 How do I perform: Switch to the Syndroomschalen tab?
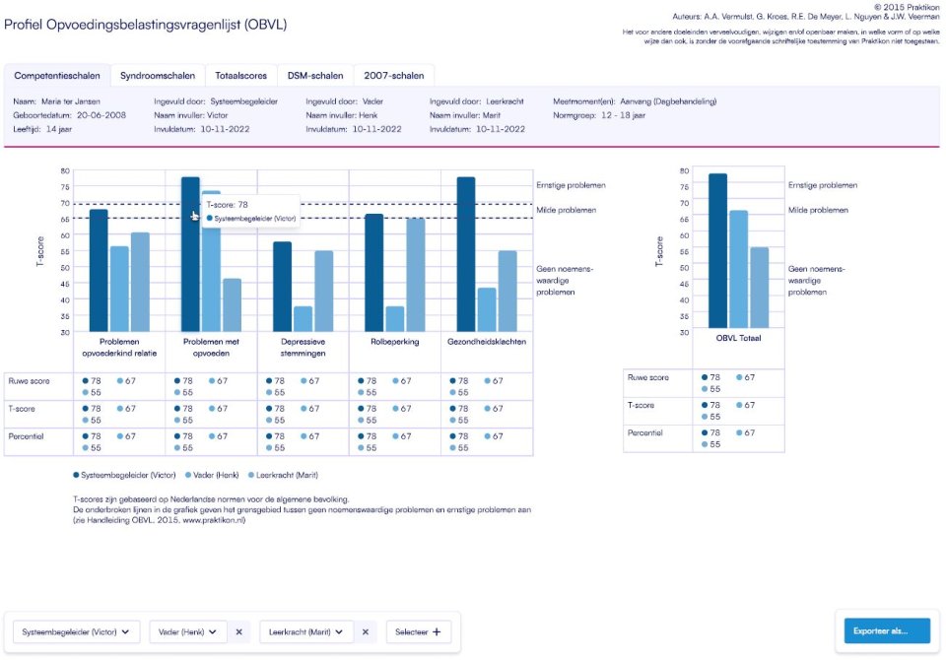157,76
